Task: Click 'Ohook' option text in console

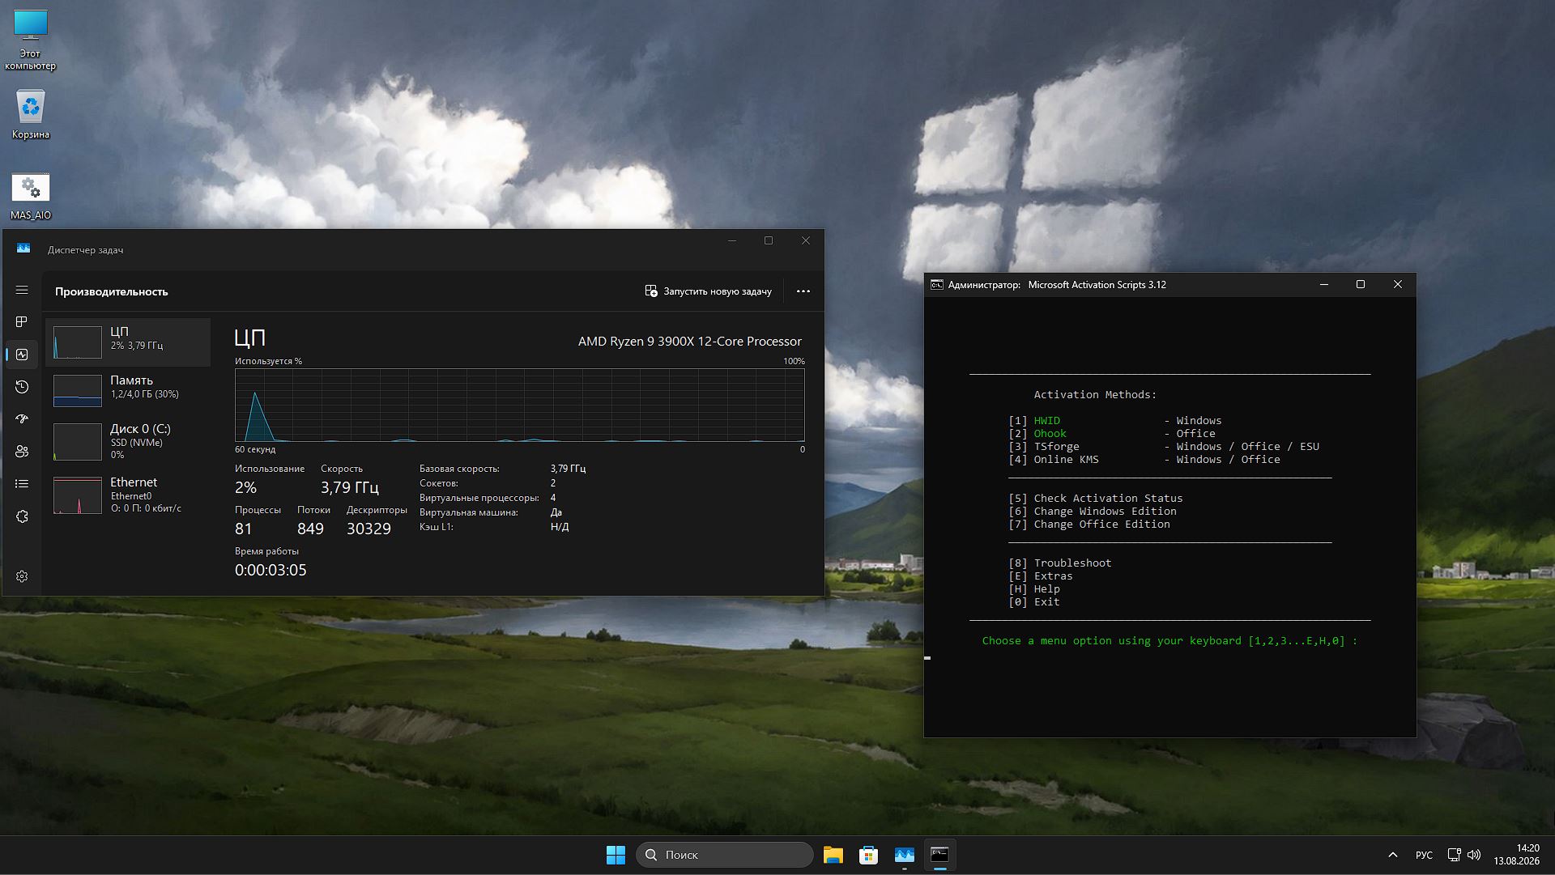Action: click(x=1050, y=434)
